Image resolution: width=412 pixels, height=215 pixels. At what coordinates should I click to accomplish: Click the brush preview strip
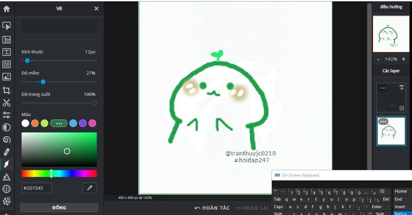coord(59,25)
